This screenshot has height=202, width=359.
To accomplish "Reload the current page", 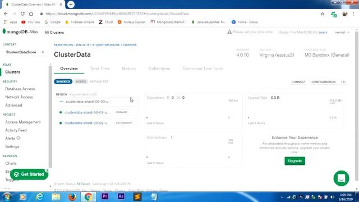I will (22, 13).
